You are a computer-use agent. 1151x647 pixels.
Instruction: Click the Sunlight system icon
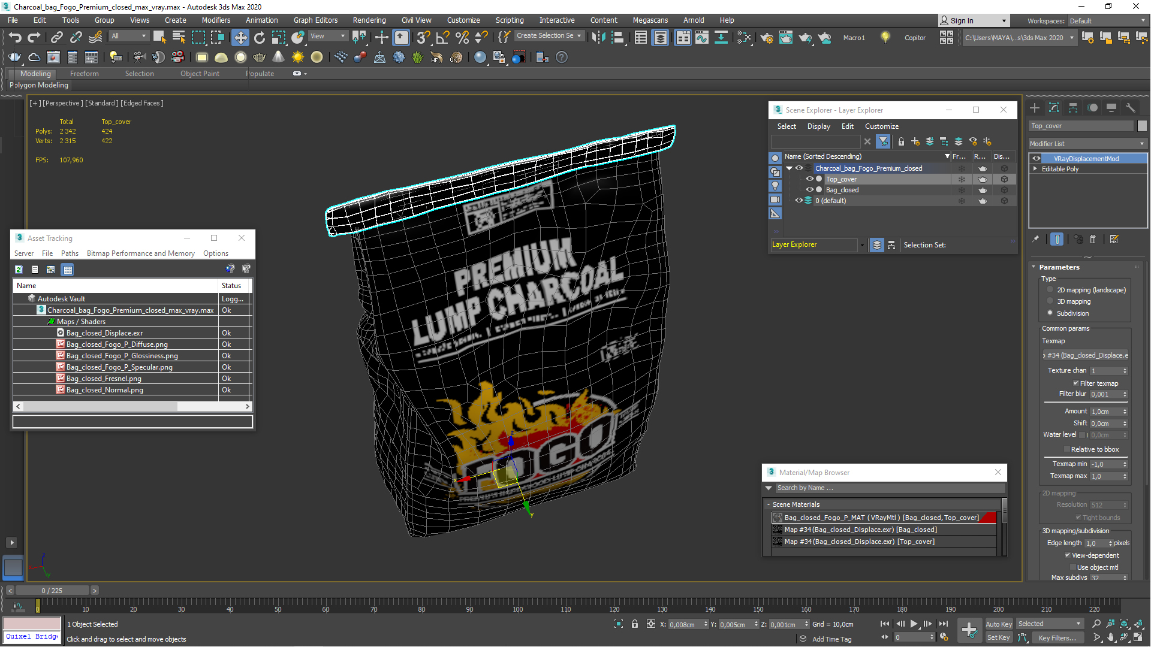[x=297, y=58]
